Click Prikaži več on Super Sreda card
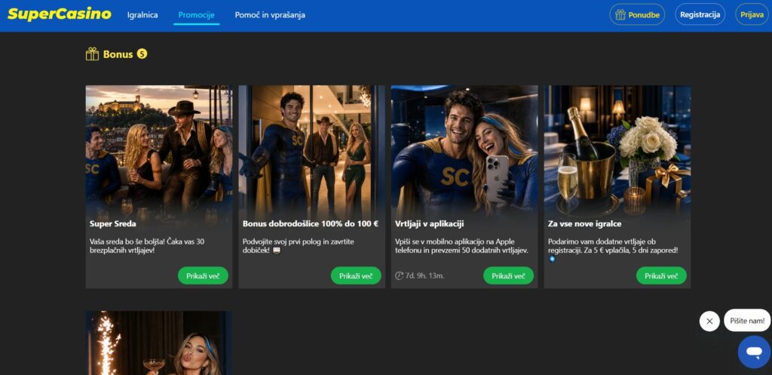This screenshot has width=772, height=375. [203, 275]
